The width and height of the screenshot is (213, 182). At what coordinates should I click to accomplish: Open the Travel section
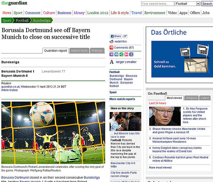coord(136,13)
